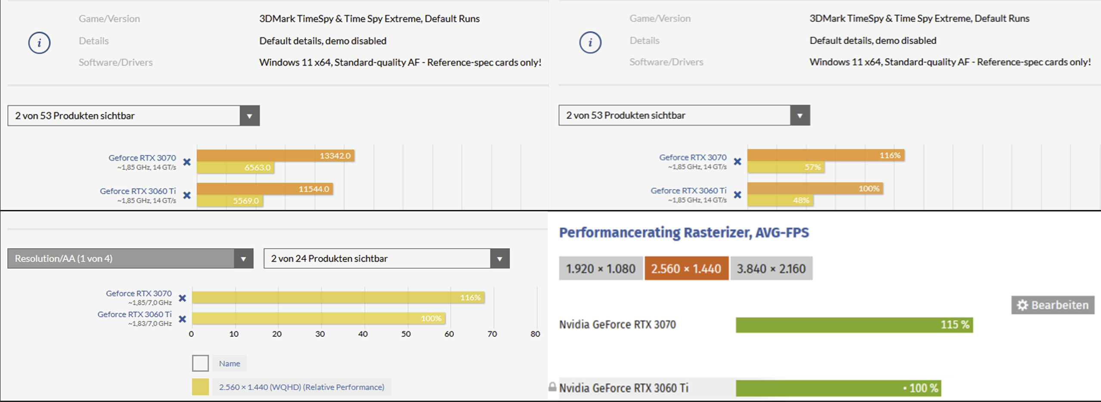Click the '~1,83/7,0 GHz' clock label

tap(150, 323)
